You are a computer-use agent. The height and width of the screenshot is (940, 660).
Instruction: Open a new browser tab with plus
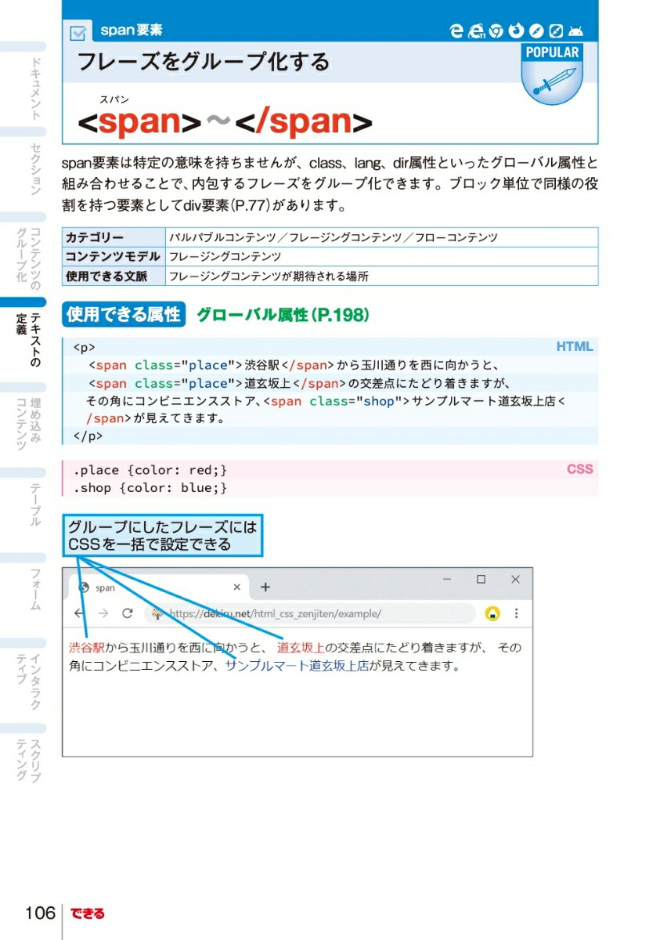click(x=265, y=587)
